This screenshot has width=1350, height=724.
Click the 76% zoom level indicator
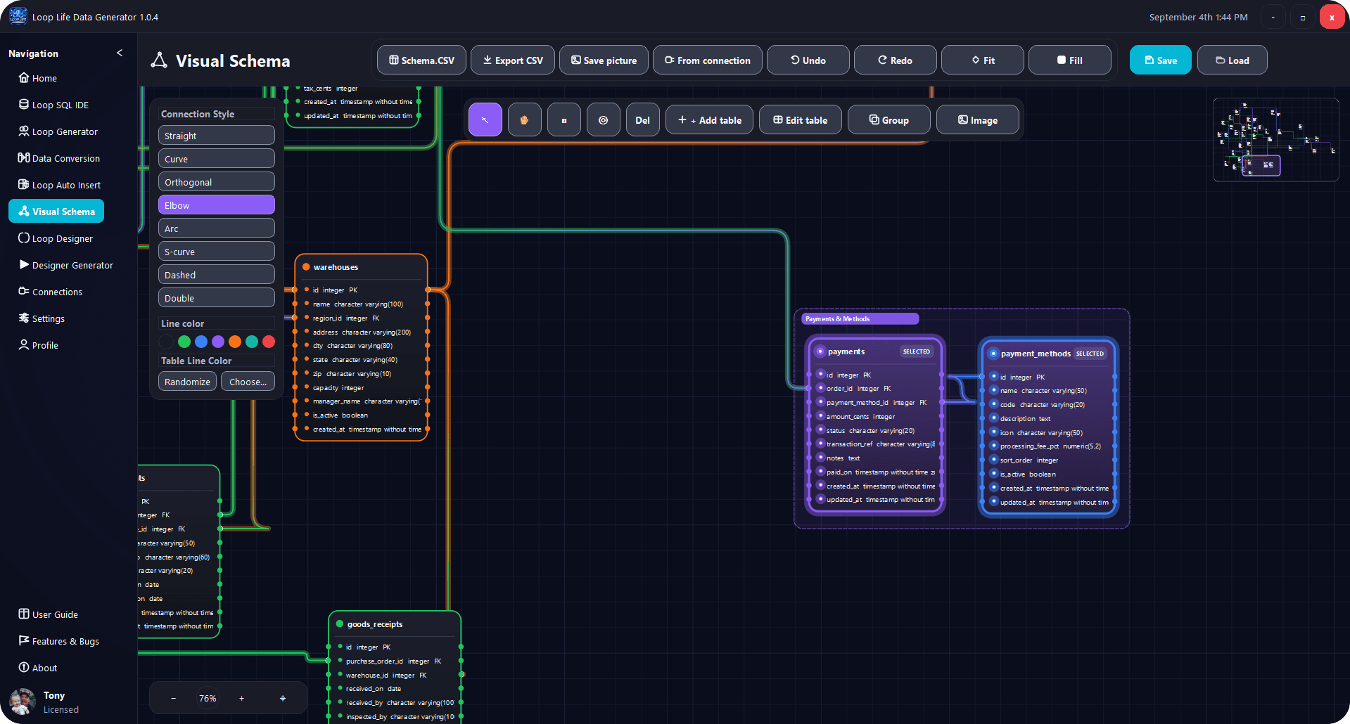pyautogui.click(x=208, y=698)
